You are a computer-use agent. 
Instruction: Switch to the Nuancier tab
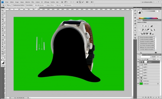pos(144,9)
